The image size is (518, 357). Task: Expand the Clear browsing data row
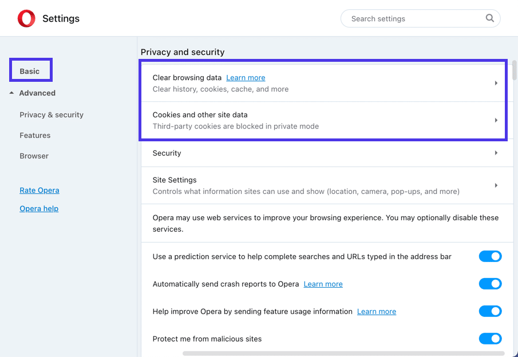pos(496,83)
